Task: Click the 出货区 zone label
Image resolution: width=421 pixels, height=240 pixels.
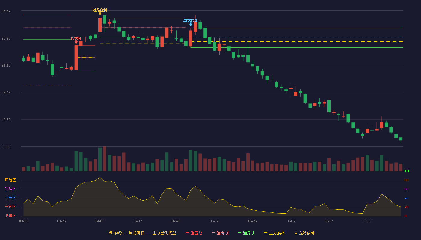Action: click(10, 189)
